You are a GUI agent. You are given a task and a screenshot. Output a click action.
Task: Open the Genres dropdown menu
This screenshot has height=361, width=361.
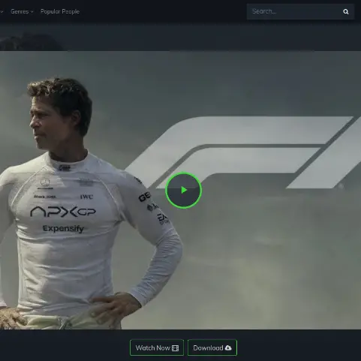pyautogui.click(x=22, y=11)
